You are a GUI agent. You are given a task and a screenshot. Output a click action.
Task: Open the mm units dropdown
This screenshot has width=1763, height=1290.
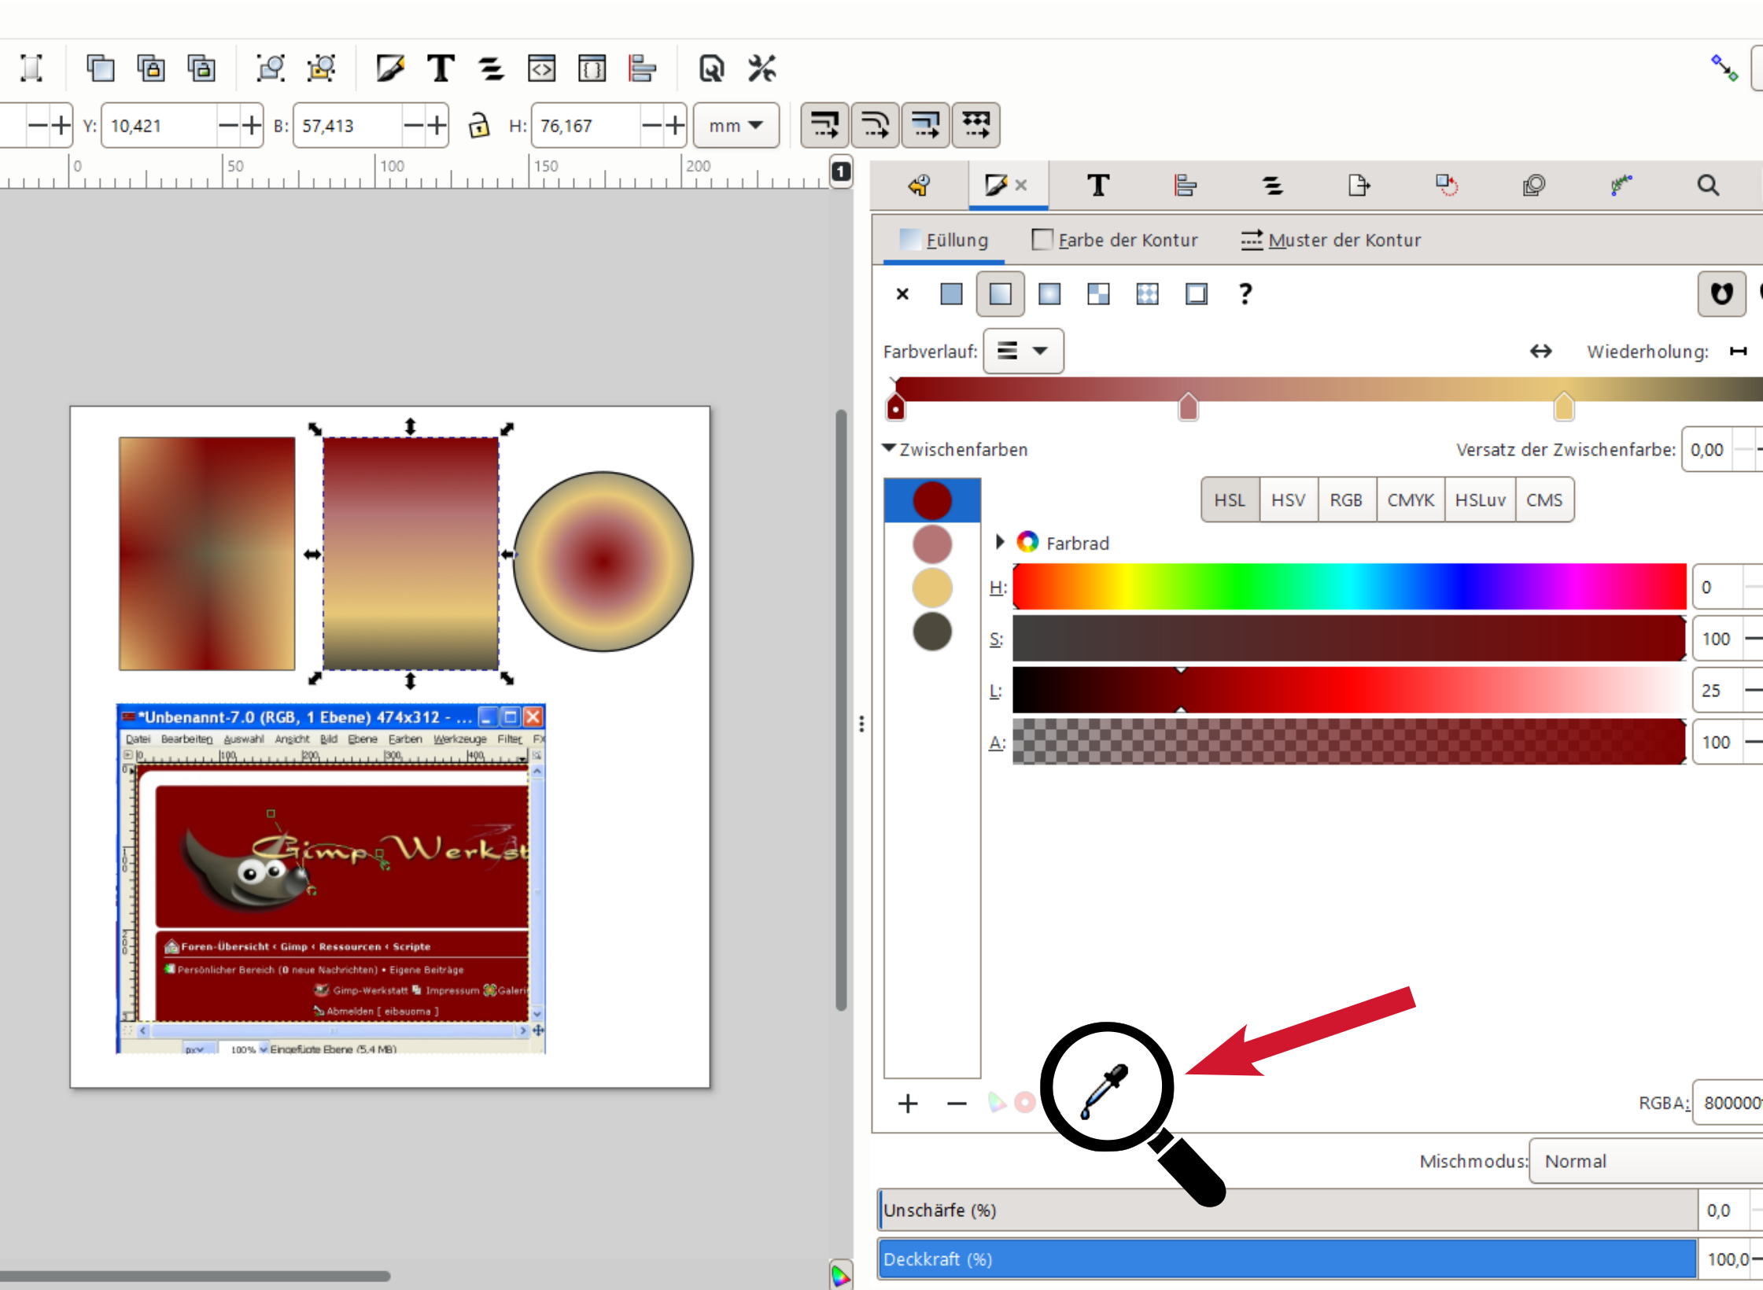736,126
